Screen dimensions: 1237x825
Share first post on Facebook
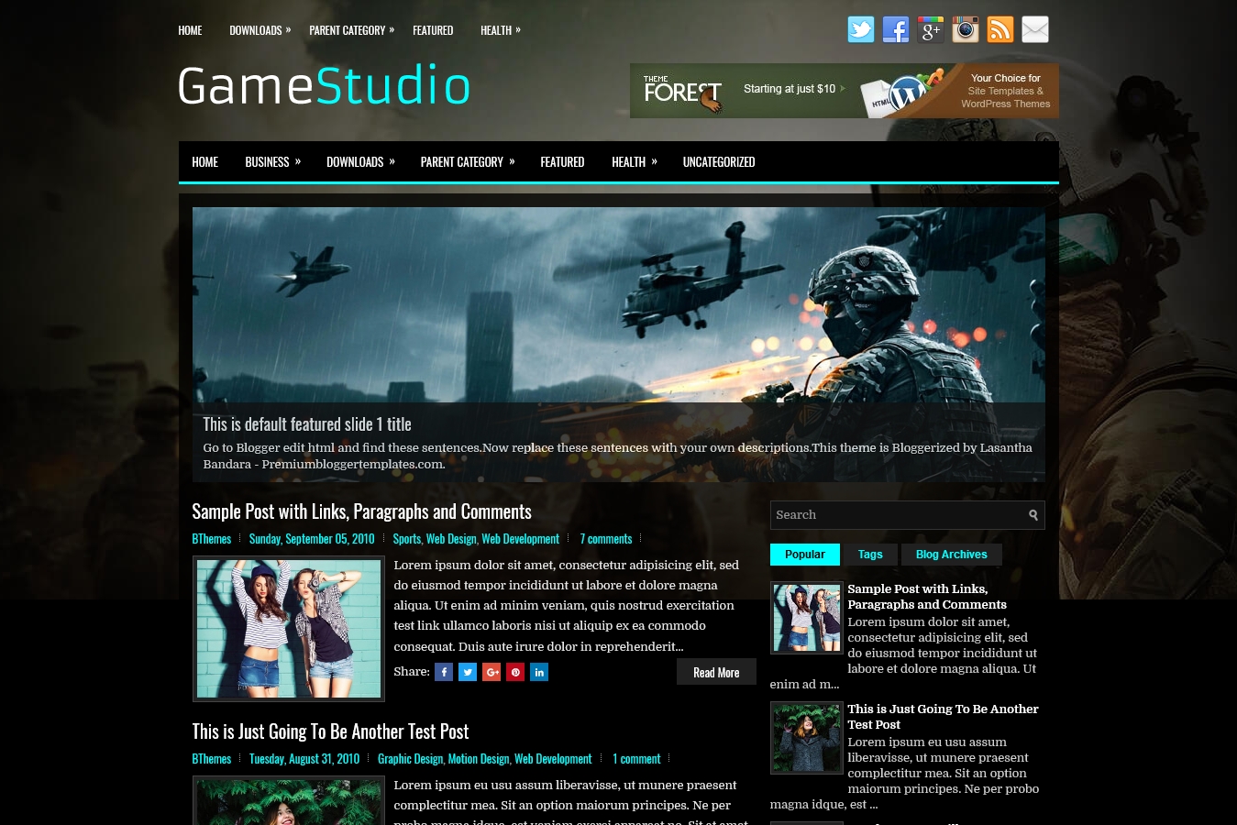click(444, 672)
